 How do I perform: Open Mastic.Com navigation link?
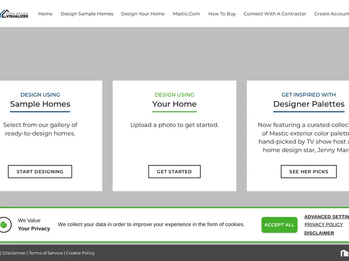tap(186, 14)
